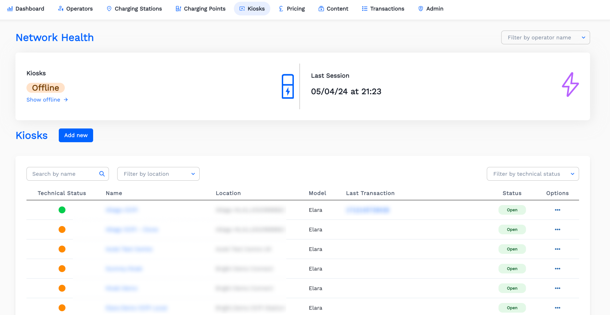Viewport: 610px width, 315px height.
Task: Click the blue kiosk battery icon
Action: pyautogui.click(x=288, y=86)
